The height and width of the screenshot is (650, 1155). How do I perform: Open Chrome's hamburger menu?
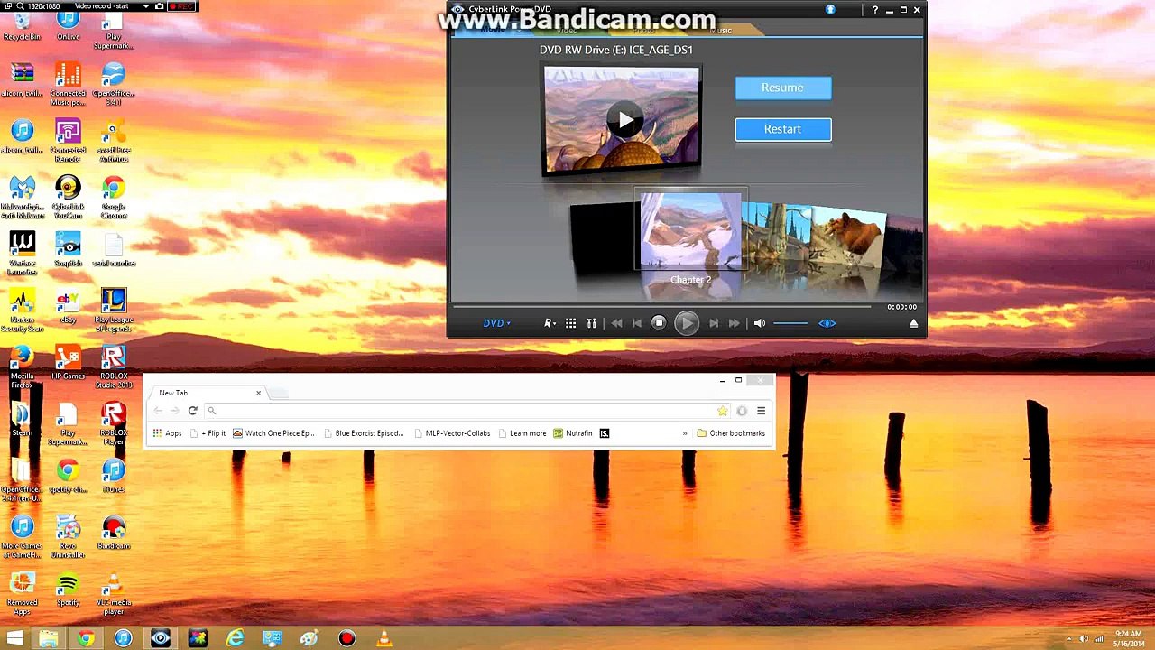pos(761,411)
